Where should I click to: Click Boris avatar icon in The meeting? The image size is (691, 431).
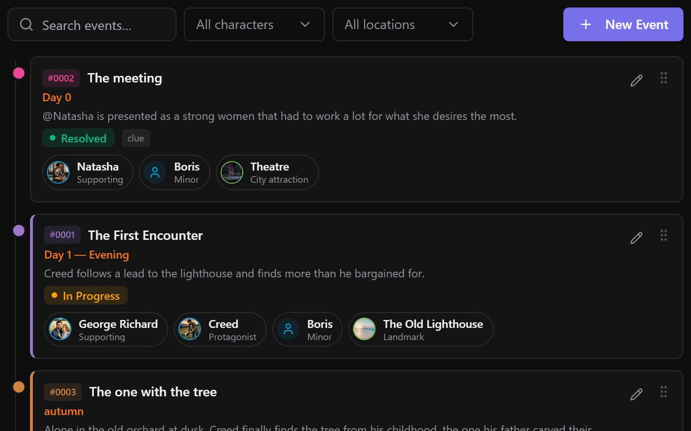coord(155,172)
